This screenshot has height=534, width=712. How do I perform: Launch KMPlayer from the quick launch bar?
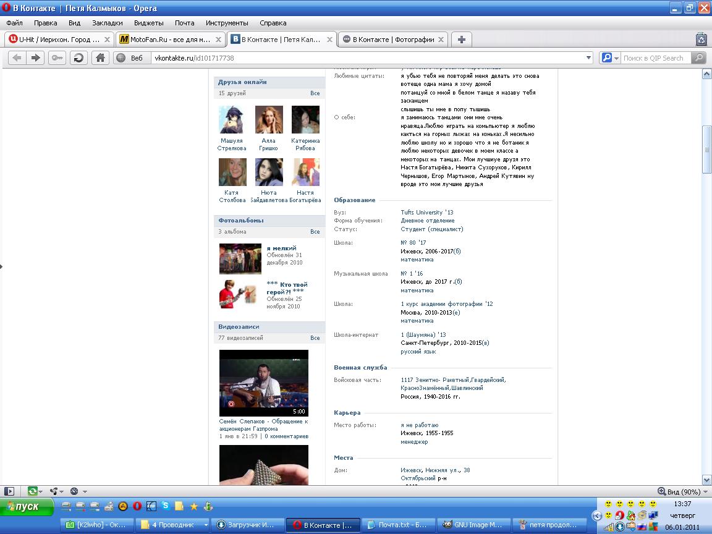point(151,506)
